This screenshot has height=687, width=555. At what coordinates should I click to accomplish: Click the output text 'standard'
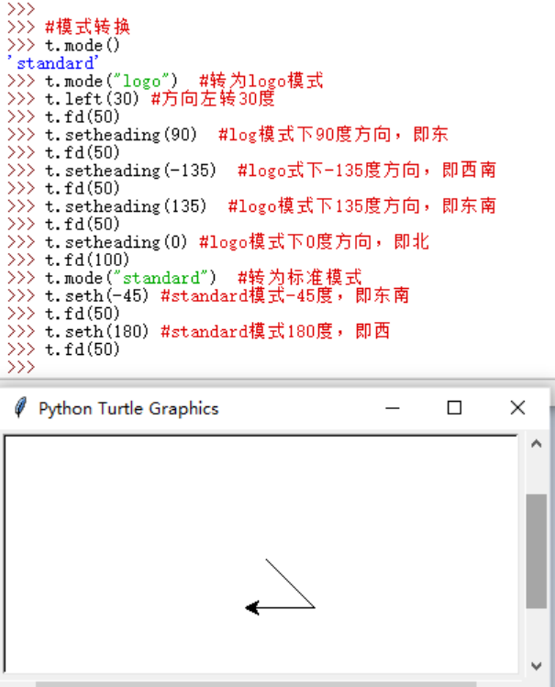(x=53, y=63)
